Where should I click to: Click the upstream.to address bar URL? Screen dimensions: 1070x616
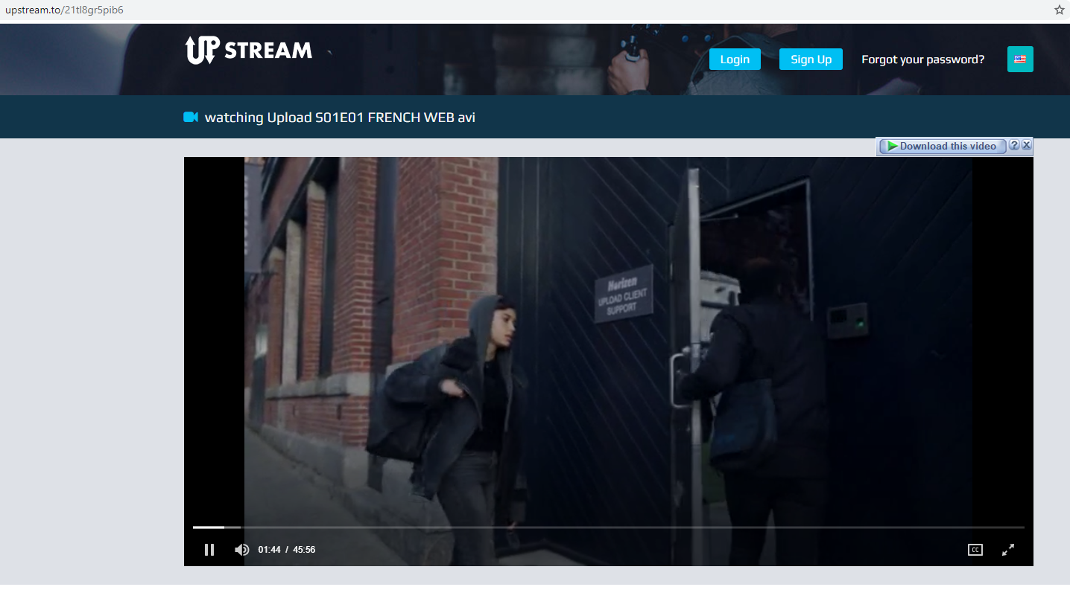tap(64, 10)
